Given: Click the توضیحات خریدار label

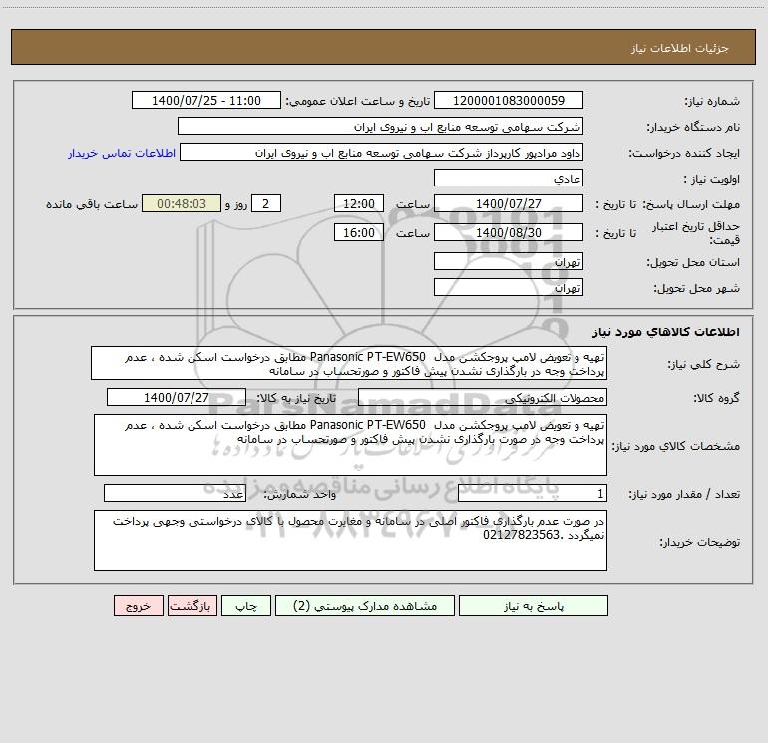Looking at the screenshot, I should (x=700, y=542).
